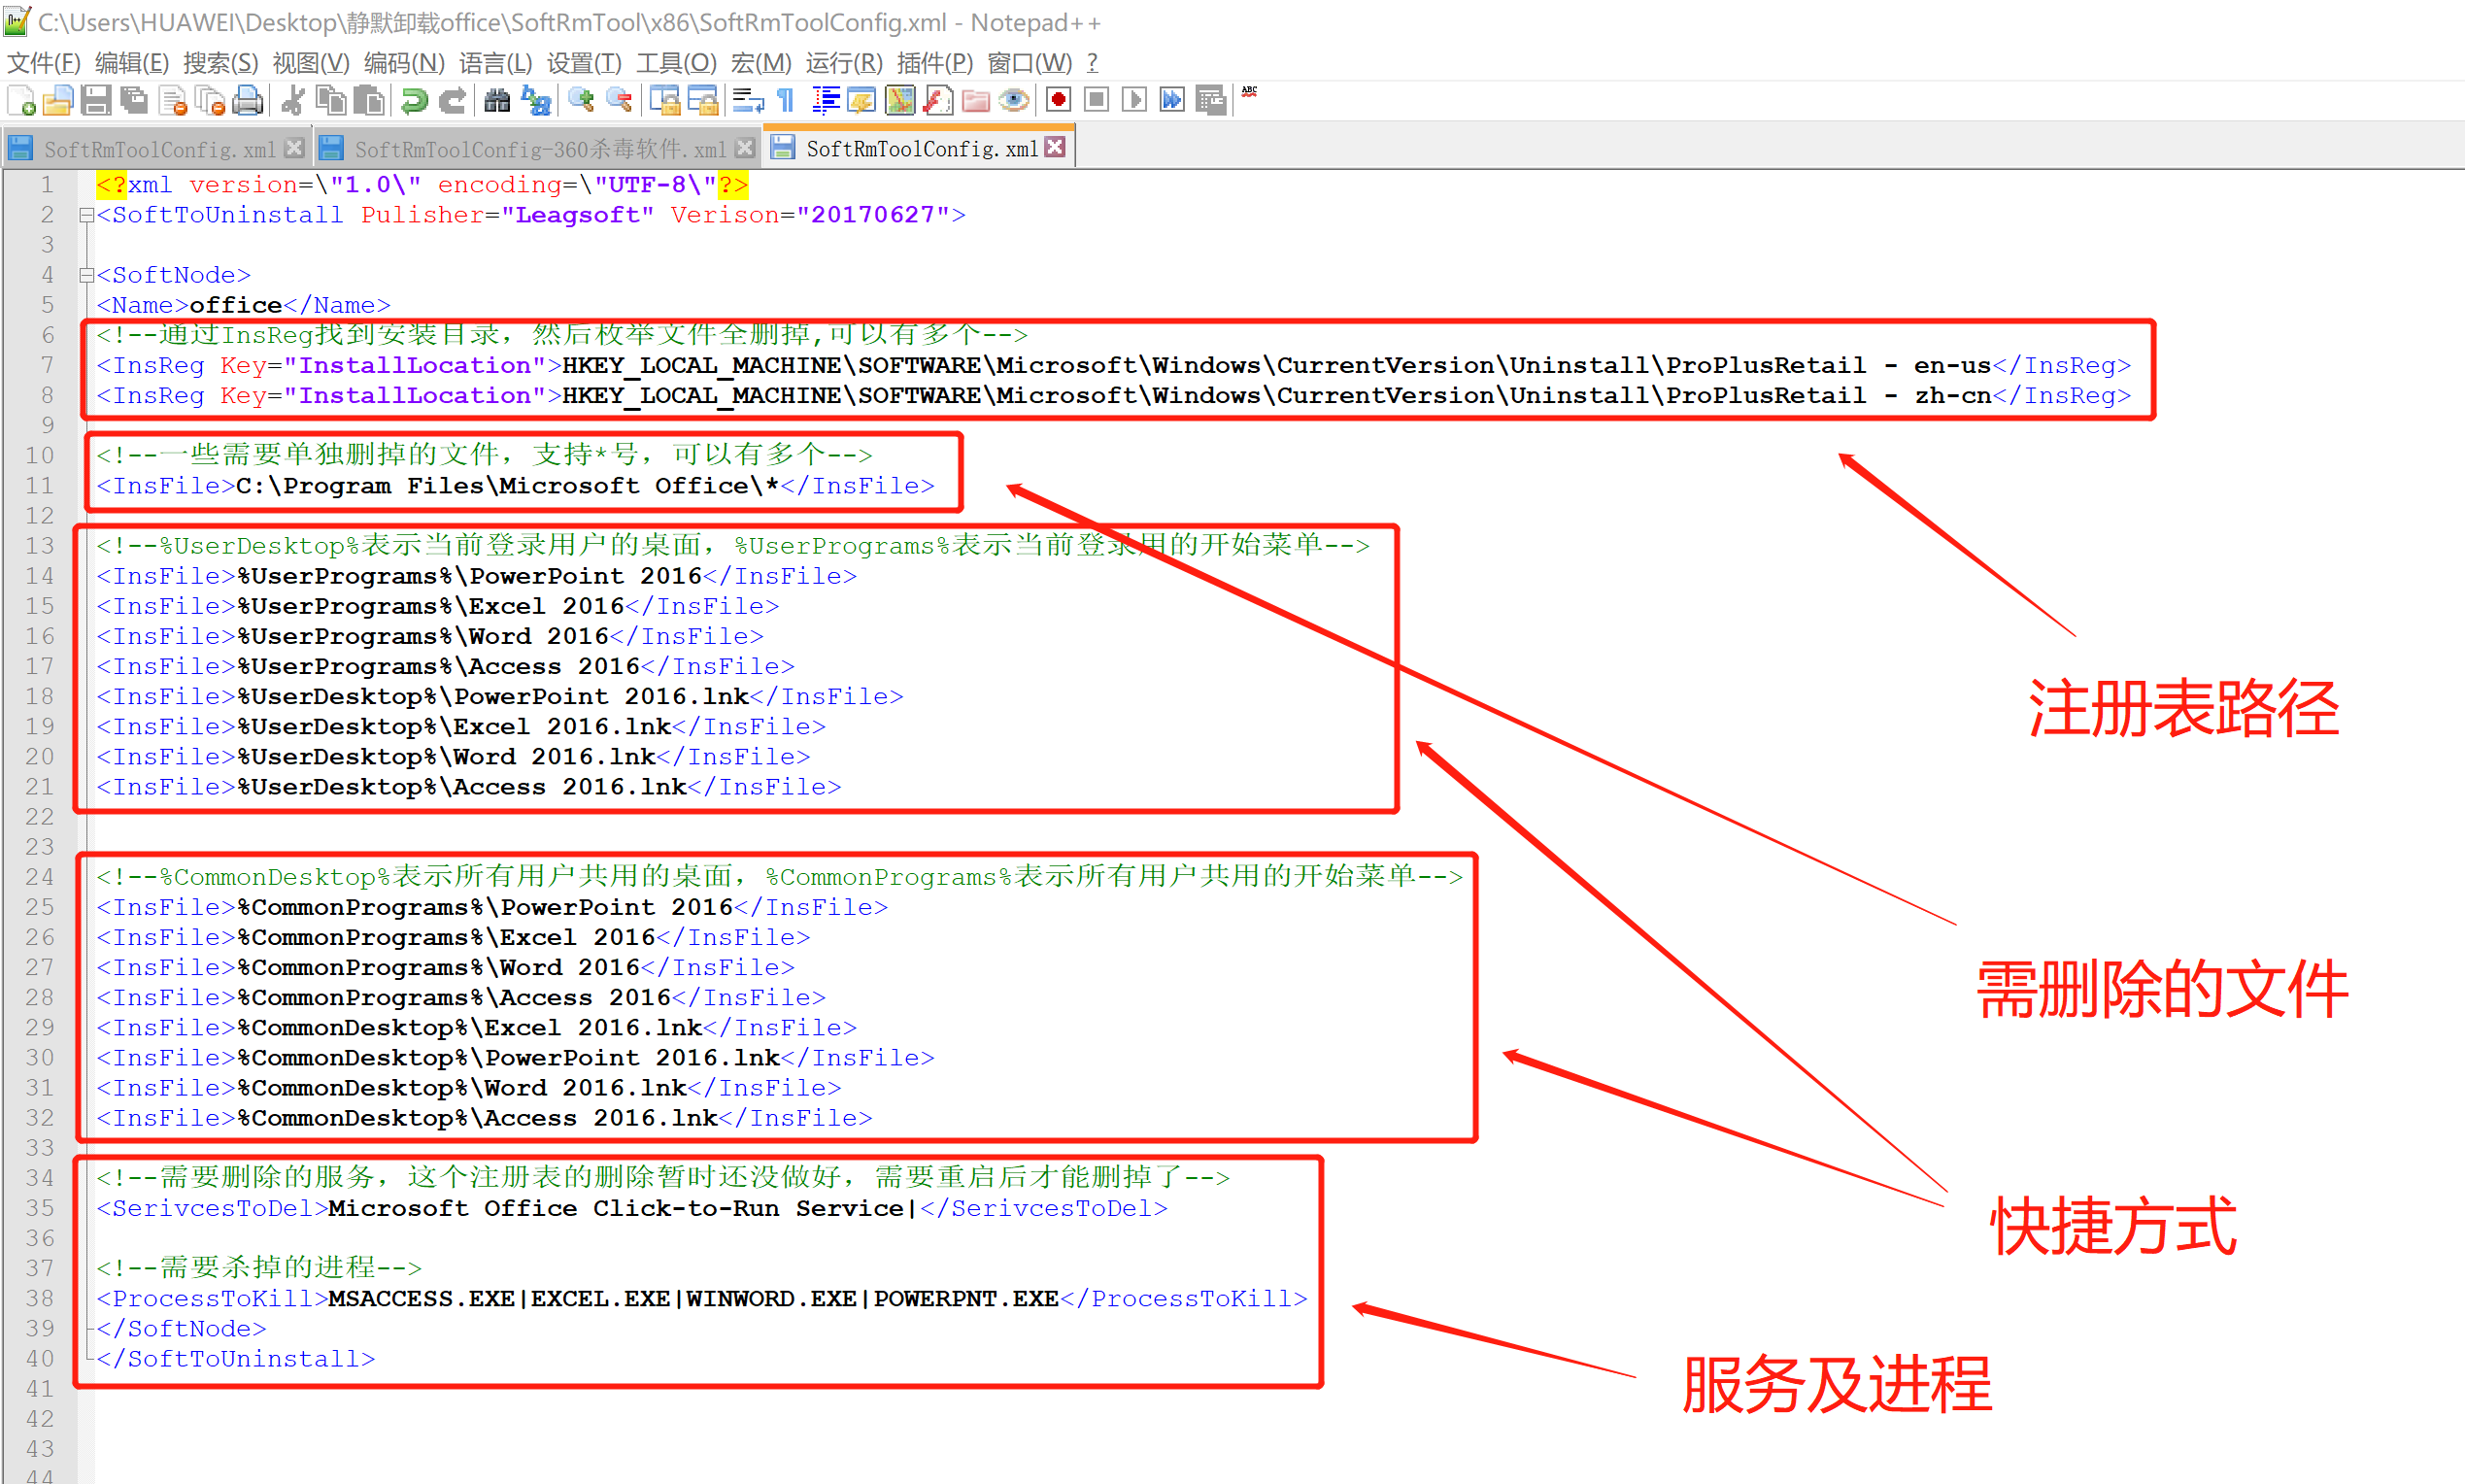2465x1484 pixels.
Task: Toggle word wrap toolbar button
Action: [x=747, y=101]
